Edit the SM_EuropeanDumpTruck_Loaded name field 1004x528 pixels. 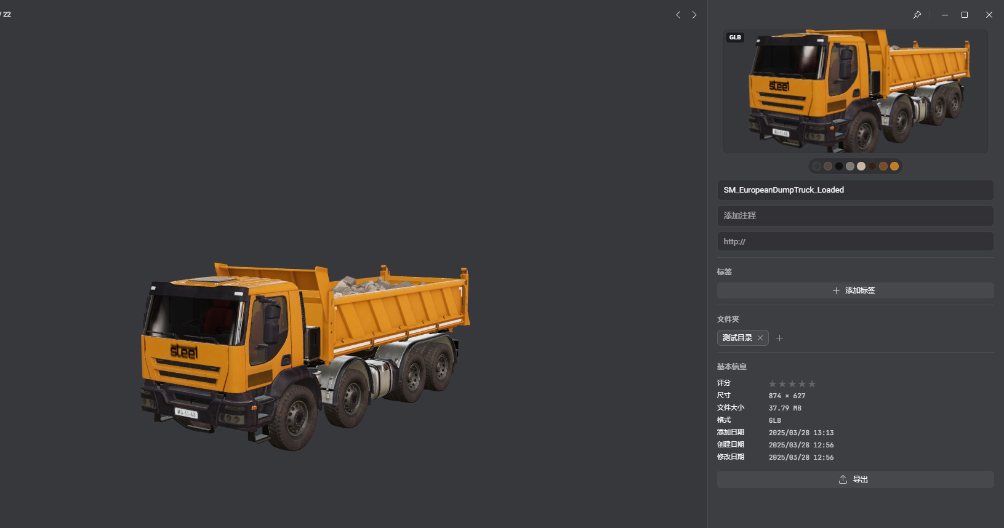(x=854, y=190)
